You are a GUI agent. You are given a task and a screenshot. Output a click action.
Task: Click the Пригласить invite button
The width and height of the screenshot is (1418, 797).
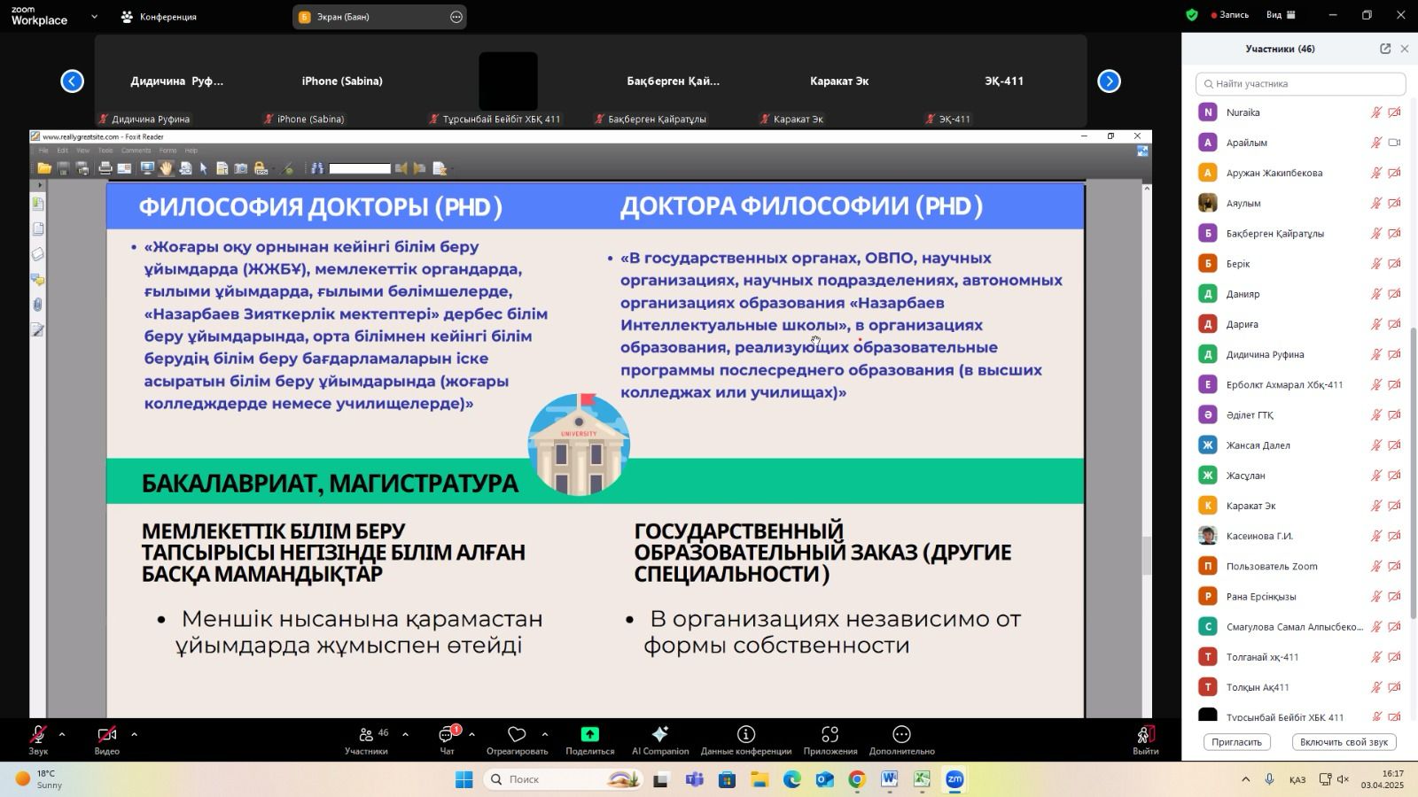1236,742
